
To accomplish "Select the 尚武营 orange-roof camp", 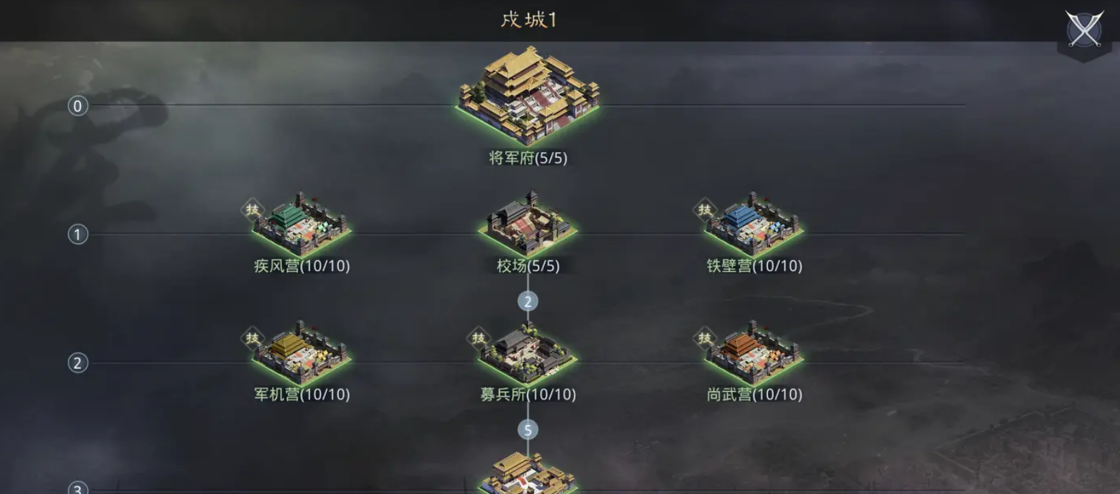I will point(754,351).
